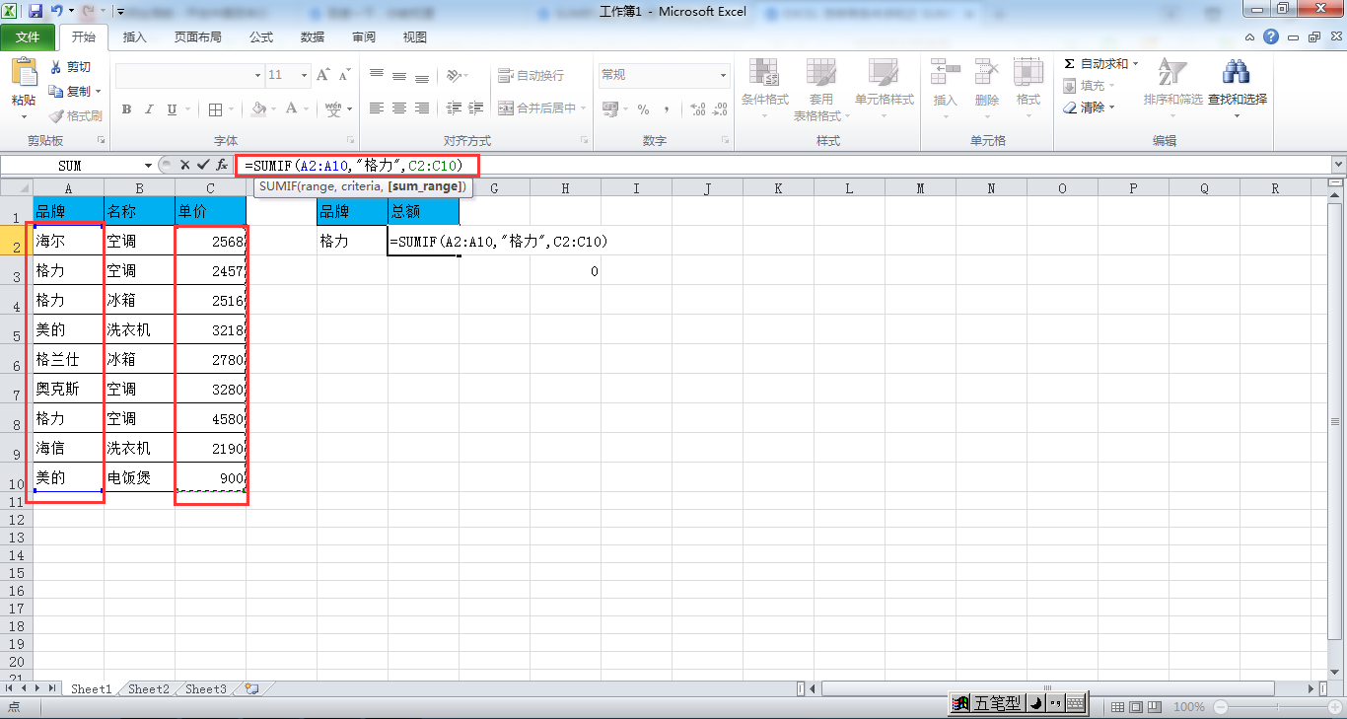Decrease the font size

[344, 75]
